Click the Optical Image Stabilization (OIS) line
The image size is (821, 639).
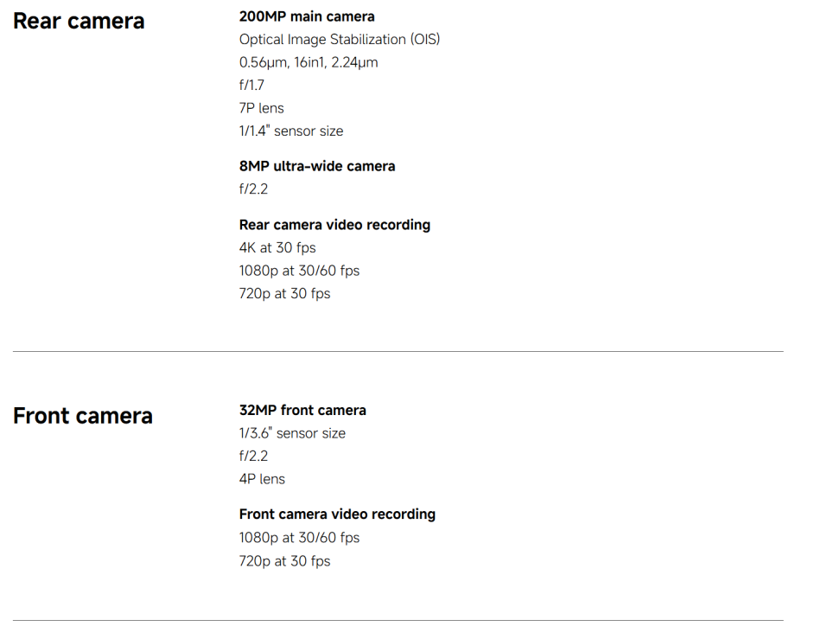pos(339,40)
